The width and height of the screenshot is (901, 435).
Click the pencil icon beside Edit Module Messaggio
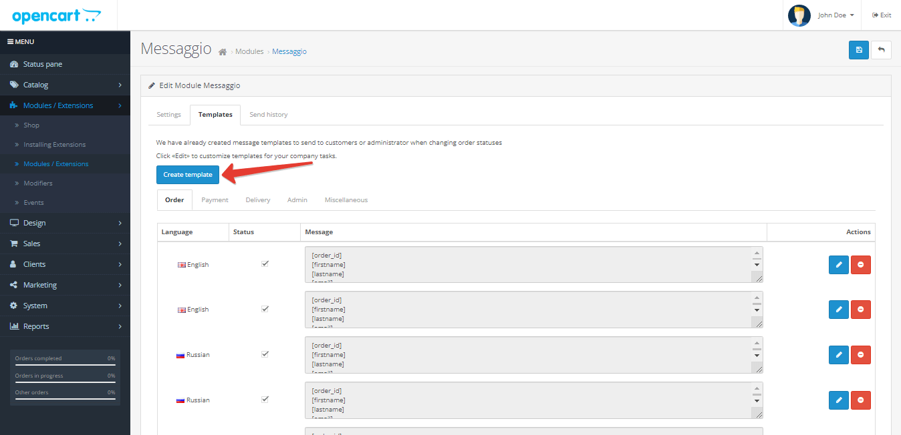click(152, 85)
